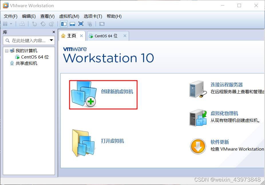The image size is (265, 185).
Task: Click the VMware Workstation title bar app icon
Action: point(5,5)
